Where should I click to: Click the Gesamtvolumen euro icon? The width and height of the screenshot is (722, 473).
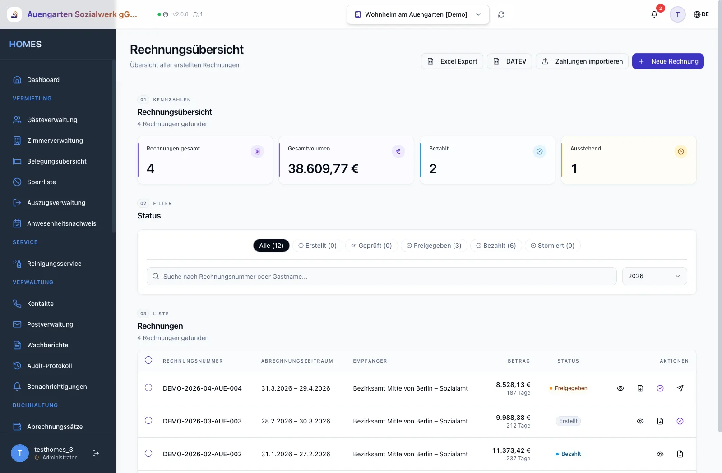coord(398,151)
